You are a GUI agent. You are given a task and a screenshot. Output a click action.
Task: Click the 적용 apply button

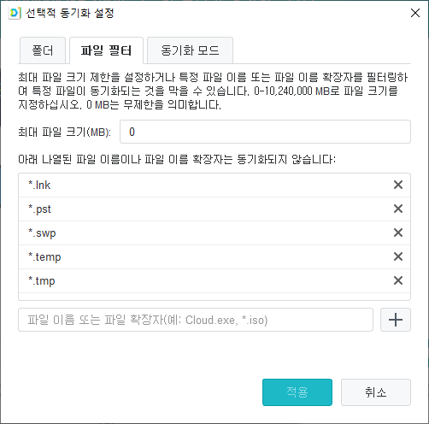click(x=297, y=392)
